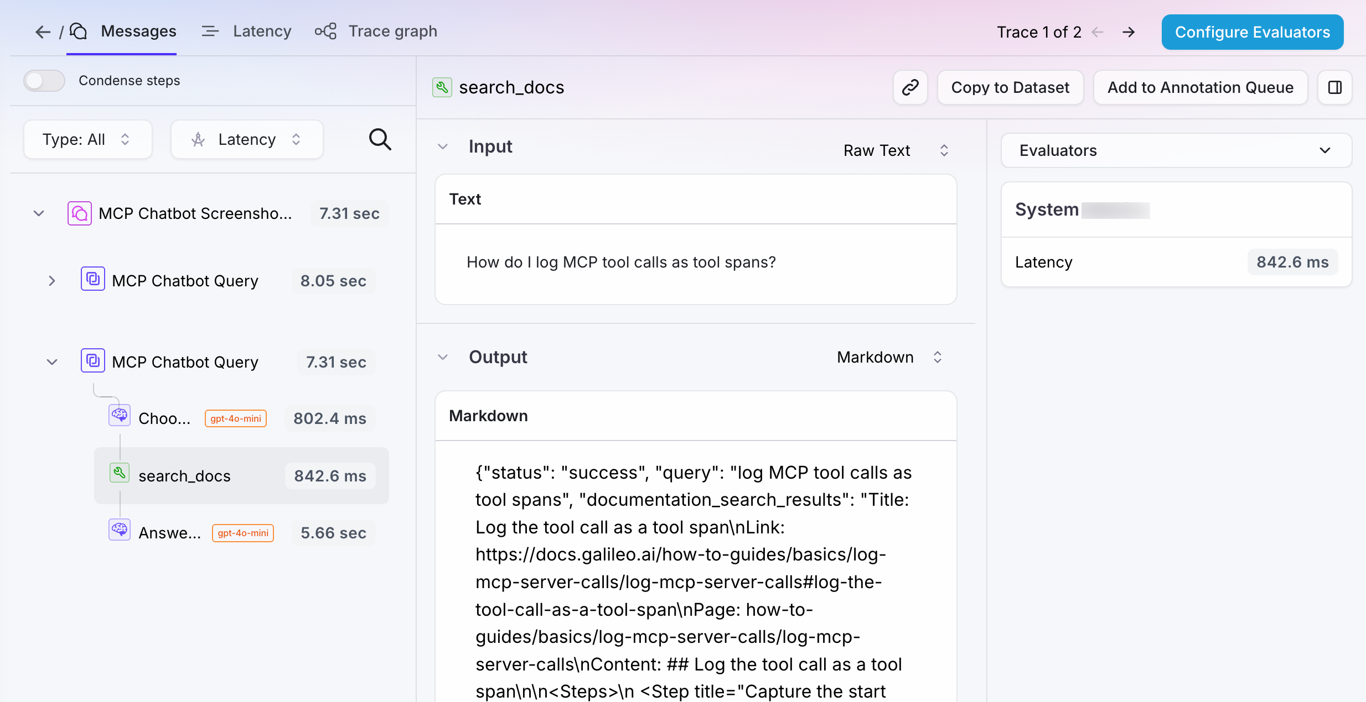Image resolution: width=1366 pixels, height=702 pixels.
Task: Toggle the side panel layout icon
Action: point(1335,87)
